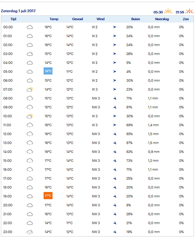This screenshot has height=240, width=196.
Task: Click the blue highlighted 14°C minimum temperature
Action: pos(48,71)
